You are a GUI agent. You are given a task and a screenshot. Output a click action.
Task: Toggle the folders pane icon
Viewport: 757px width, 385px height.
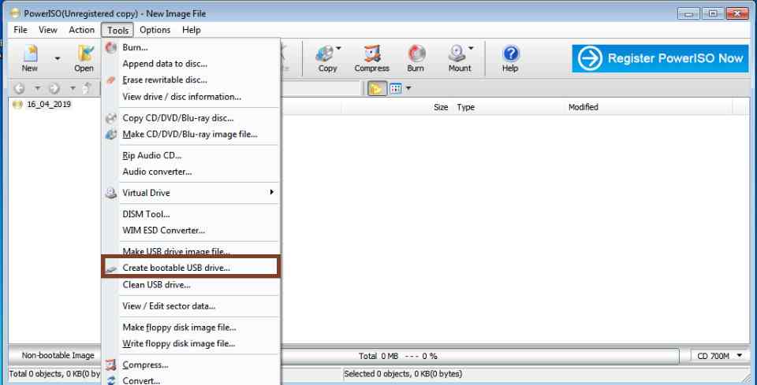[x=377, y=88]
